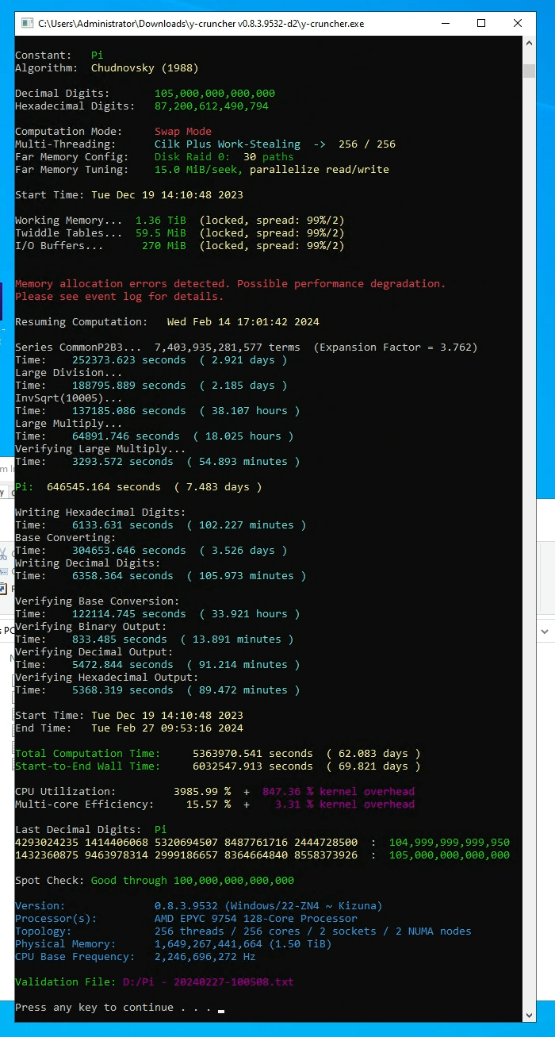555x1037 pixels.
Task: Click the console vertical scrollbar thumb
Action: 530,71
